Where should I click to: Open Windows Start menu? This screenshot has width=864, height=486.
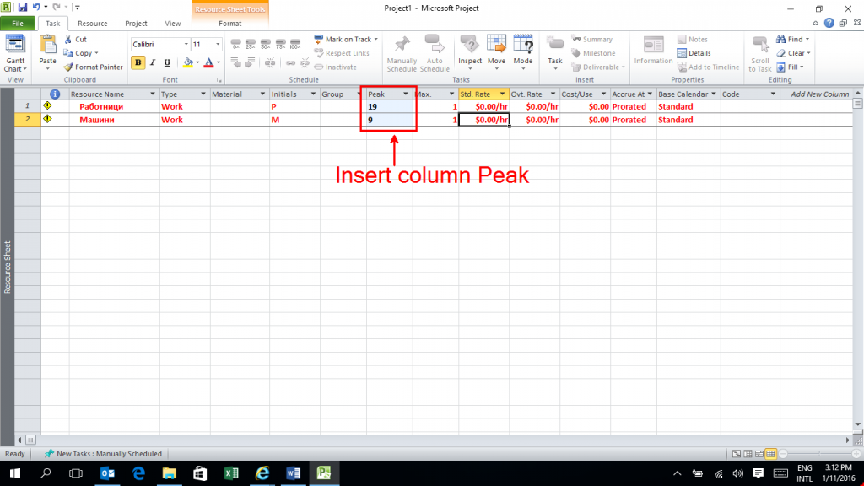click(x=15, y=473)
